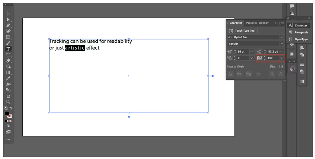This screenshot has height=159, width=315.
Task: Open the Appearance panel sun icon
Action: (292, 54)
